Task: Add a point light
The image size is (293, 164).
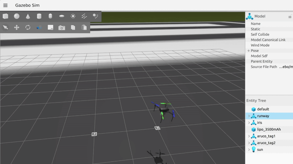Action: (73, 16)
